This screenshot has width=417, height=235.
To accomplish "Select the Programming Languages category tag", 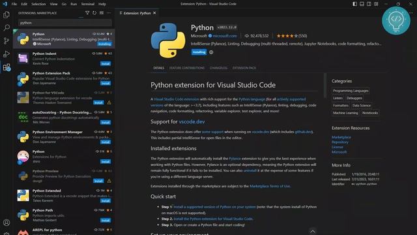I will coord(351,91).
